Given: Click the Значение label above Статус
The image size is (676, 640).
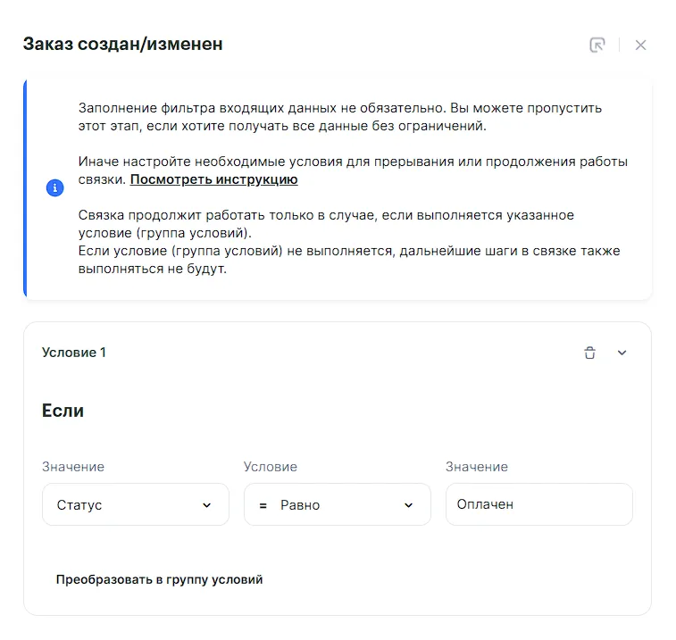Looking at the screenshot, I should click(73, 467).
